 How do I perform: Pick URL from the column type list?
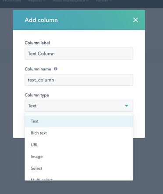[79, 145]
